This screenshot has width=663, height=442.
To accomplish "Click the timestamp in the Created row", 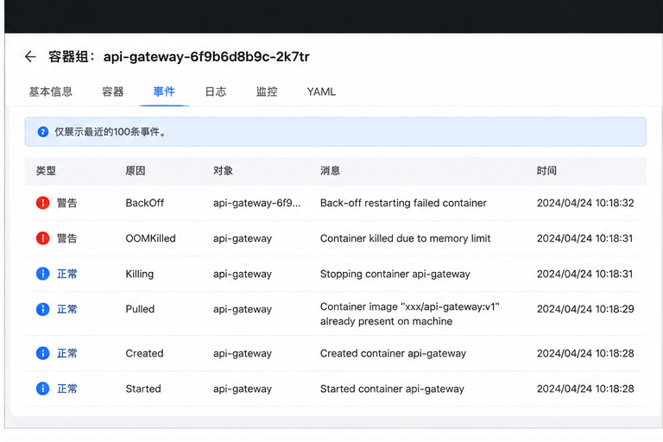I will tap(585, 353).
